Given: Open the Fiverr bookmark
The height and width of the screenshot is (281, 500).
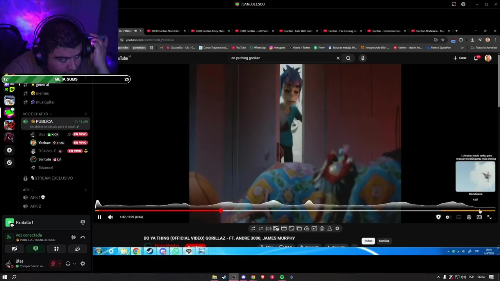Looking at the screenshot, I should pyautogui.click(x=319, y=48).
